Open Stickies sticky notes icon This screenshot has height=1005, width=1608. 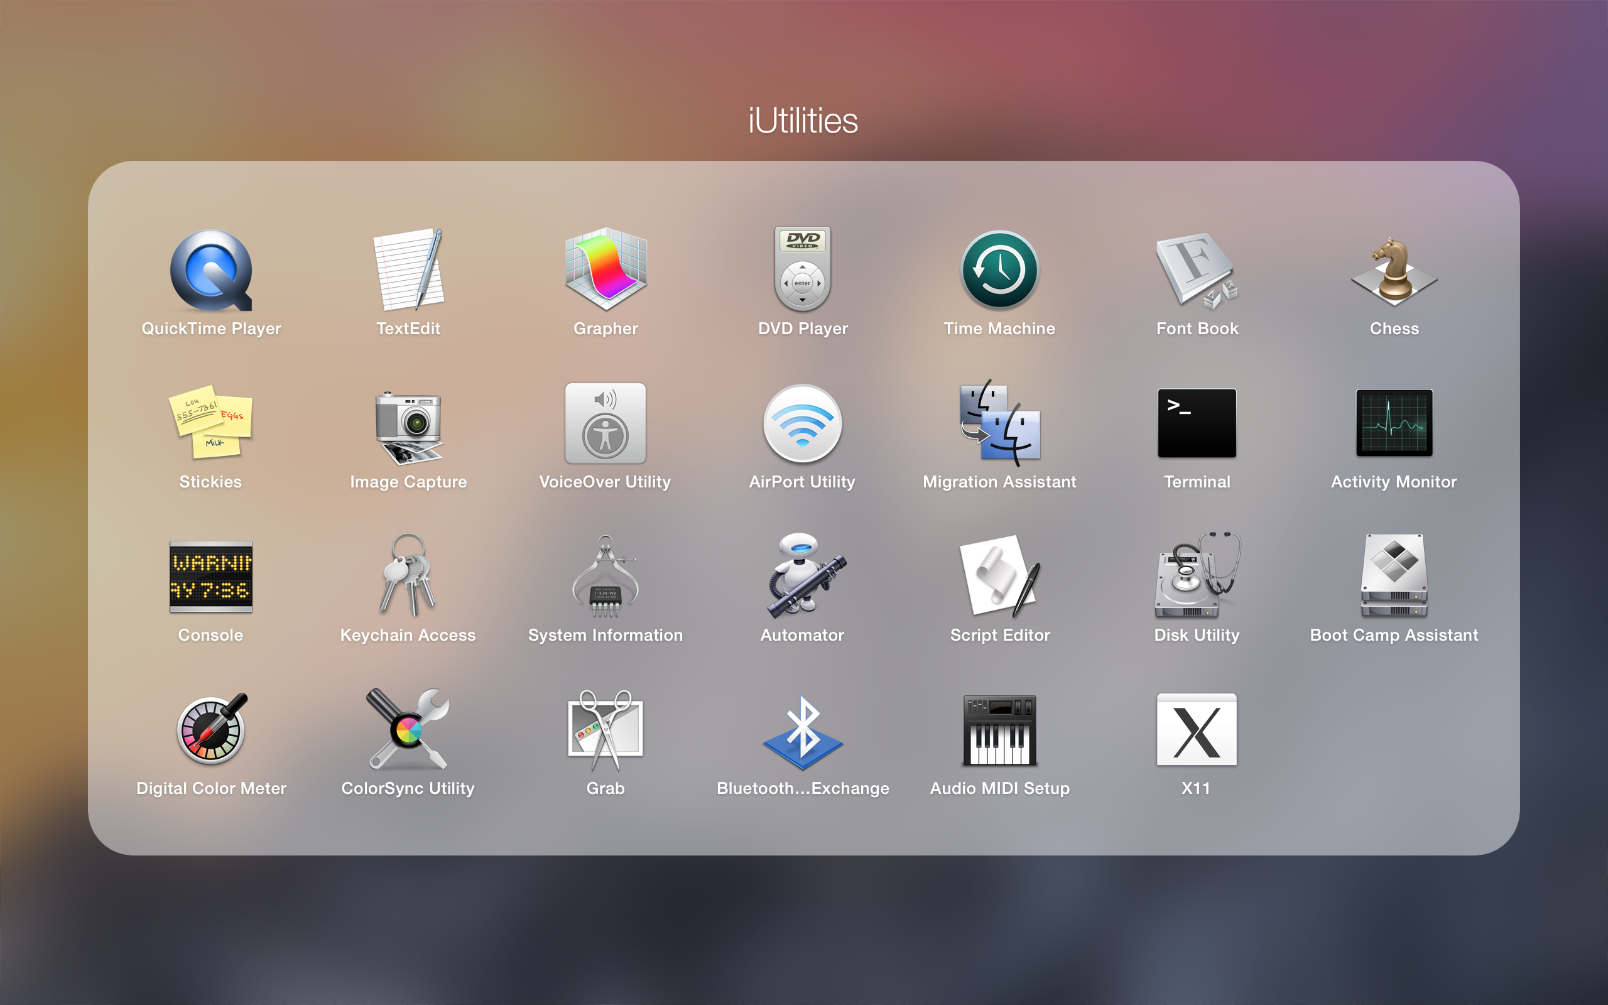pos(210,423)
